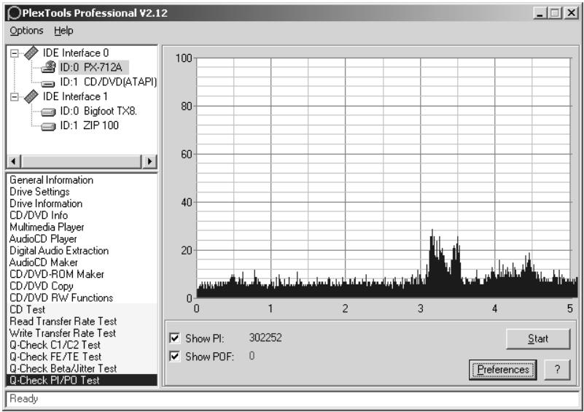Minimize the PlexTools window
This screenshot has width=584, height=412.
(540, 13)
